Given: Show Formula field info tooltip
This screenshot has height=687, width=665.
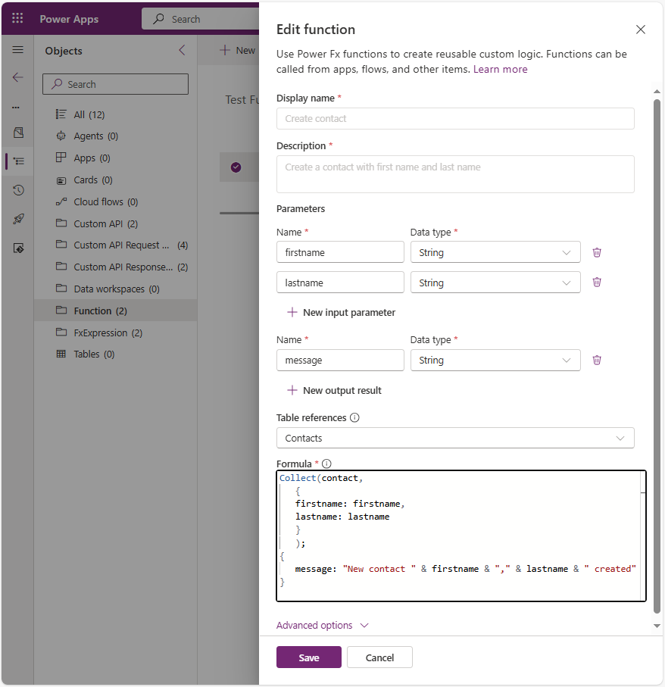Looking at the screenshot, I should point(327,464).
